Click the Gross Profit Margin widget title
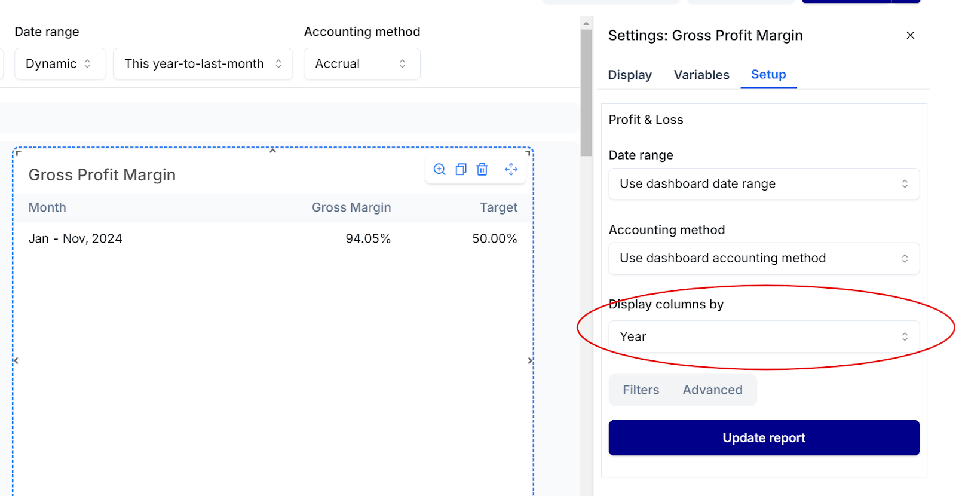This screenshot has height=496, width=956. [x=102, y=174]
